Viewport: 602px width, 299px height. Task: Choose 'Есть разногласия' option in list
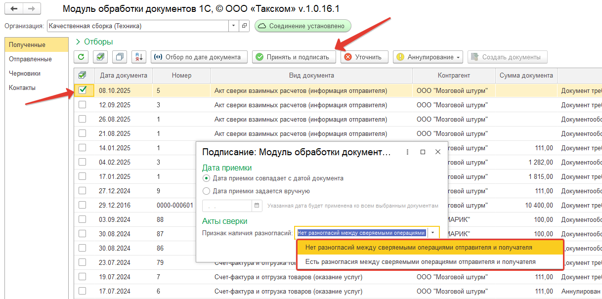[420, 262]
